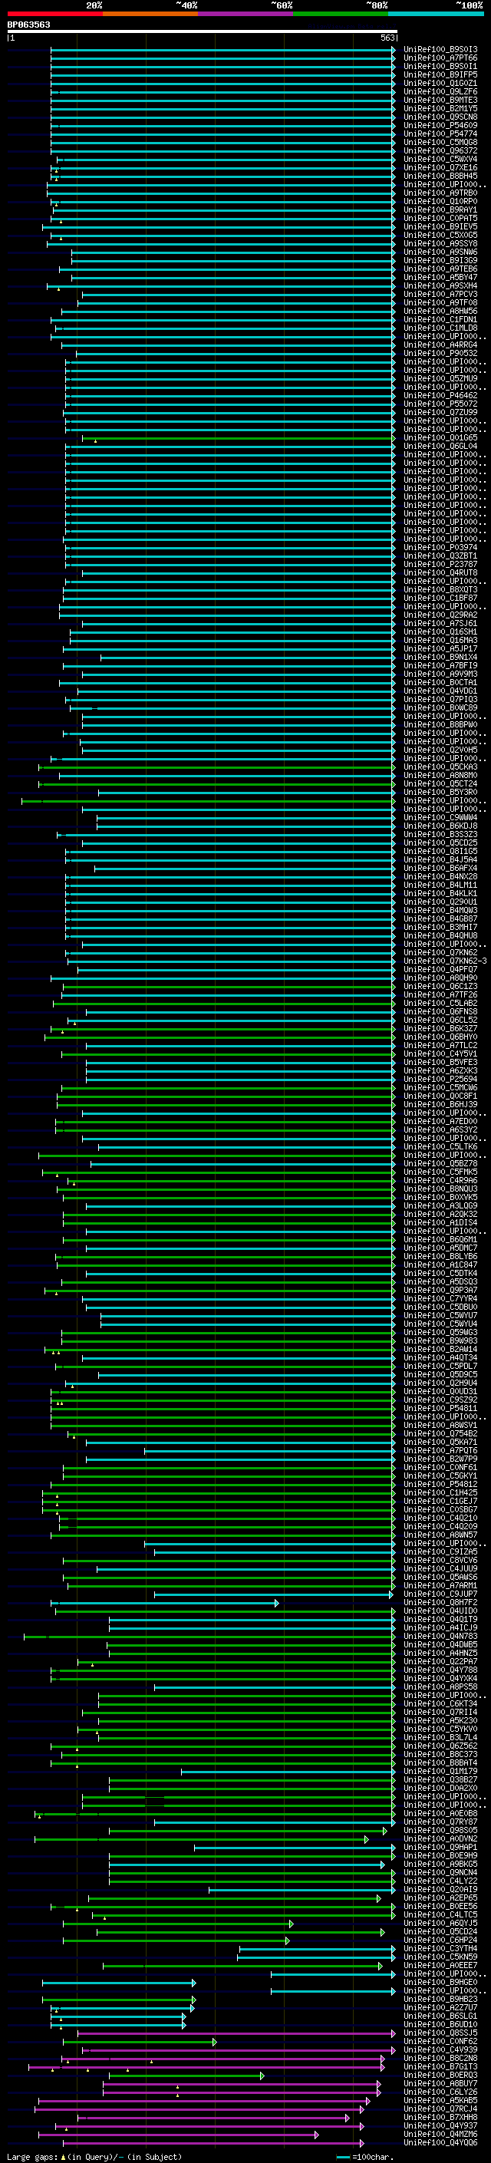Click the UniRef100_C1FDN1 label
This screenshot has height=2163, width=491.
[440, 320]
